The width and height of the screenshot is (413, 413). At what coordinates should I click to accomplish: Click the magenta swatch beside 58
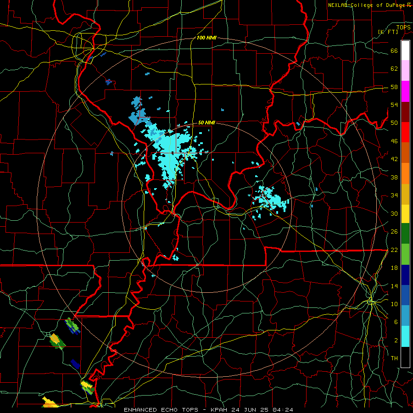[405, 91]
